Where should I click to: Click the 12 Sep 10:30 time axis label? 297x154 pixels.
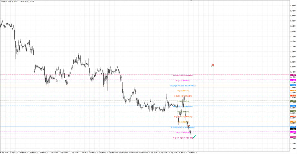pos(94,152)
